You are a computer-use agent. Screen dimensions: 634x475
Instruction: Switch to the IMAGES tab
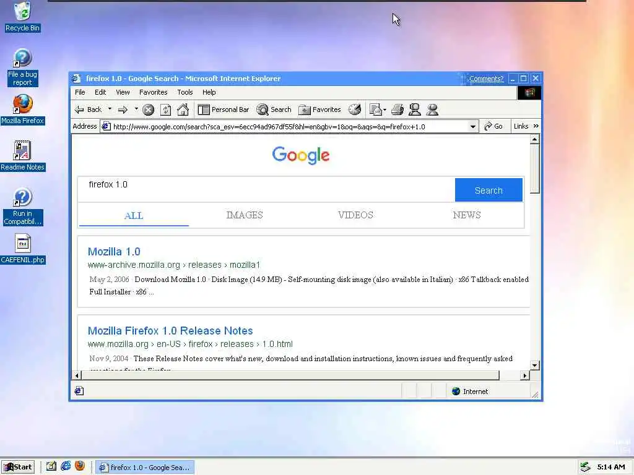[245, 215]
